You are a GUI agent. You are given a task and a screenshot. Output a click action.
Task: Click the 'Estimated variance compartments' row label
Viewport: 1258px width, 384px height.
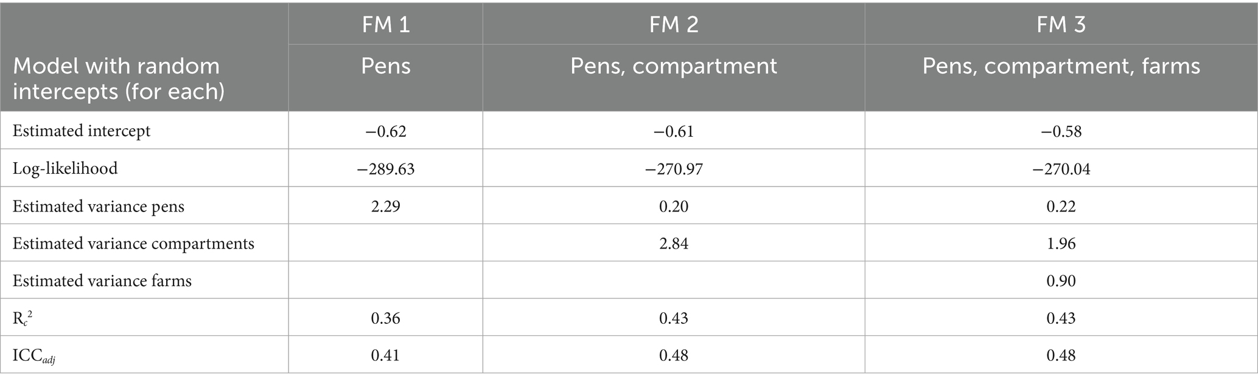[x=133, y=244]
